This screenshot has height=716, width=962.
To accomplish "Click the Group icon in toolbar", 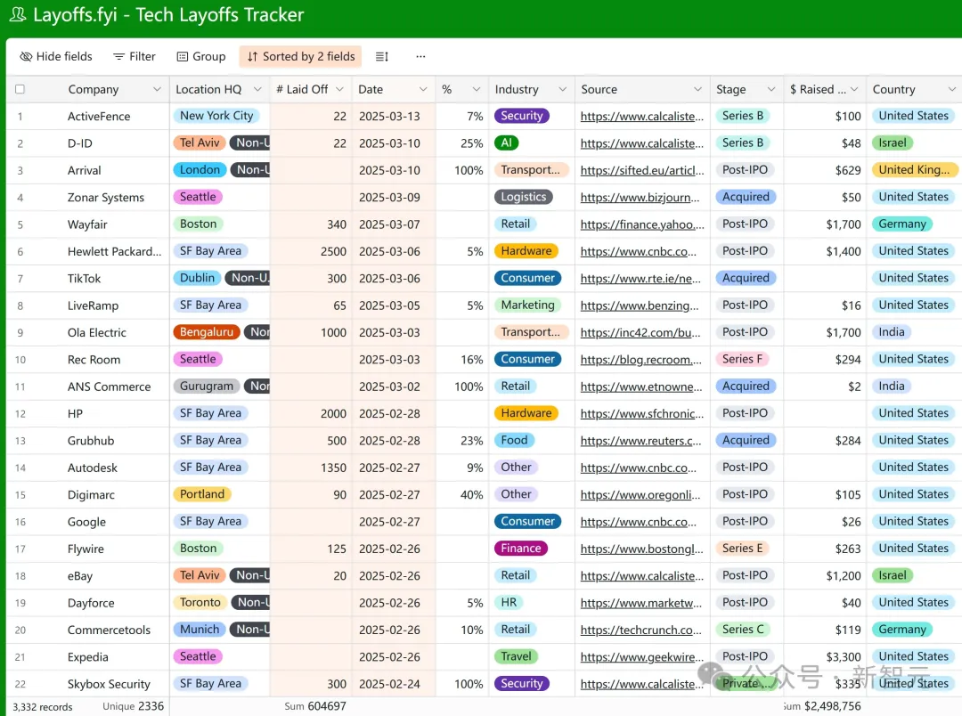I will click(x=183, y=56).
